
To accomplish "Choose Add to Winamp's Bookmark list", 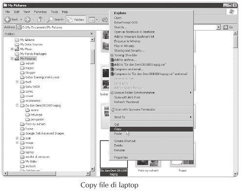I will click(151, 37).
